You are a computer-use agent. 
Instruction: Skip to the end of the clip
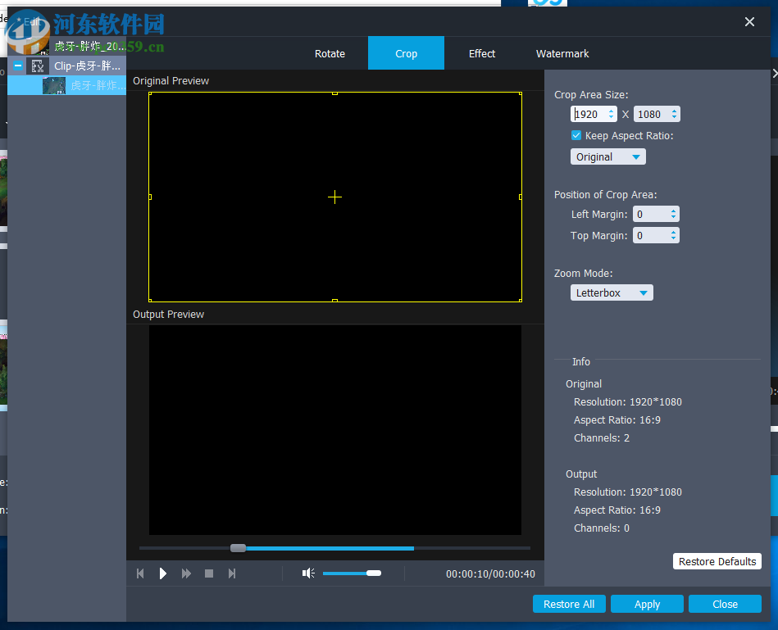(x=232, y=573)
